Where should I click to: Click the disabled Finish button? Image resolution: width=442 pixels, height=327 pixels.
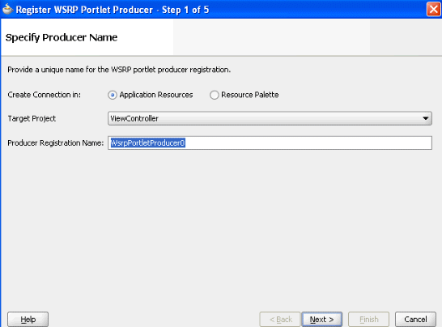pyautogui.click(x=368, y=319)
